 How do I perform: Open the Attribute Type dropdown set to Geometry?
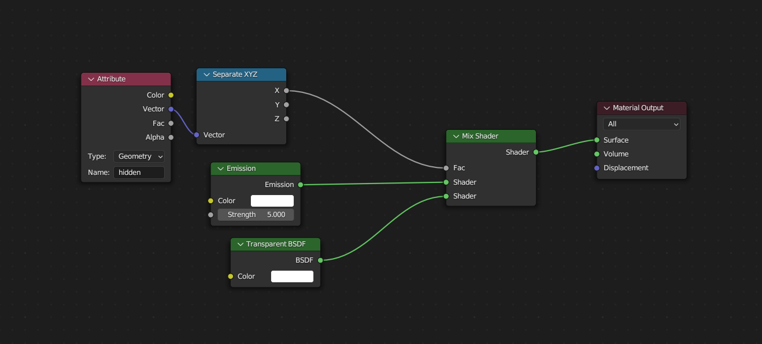tap(139, 156)
